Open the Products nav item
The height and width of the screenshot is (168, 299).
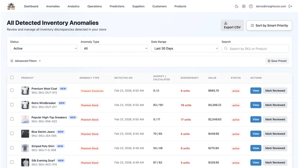(x=180, y=6)
